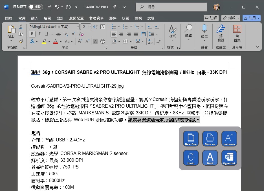Click the Save as overlay button

pos(210,139)
